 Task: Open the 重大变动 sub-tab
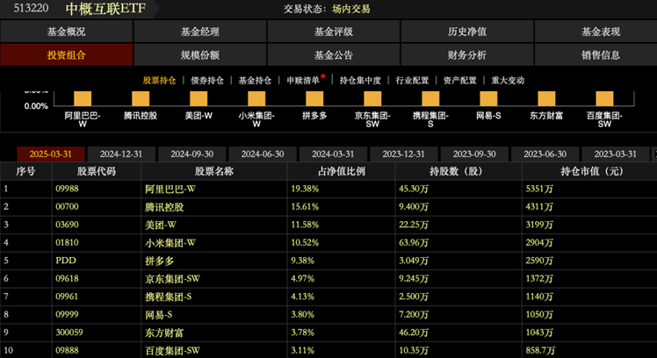click(x=508, y=81)
